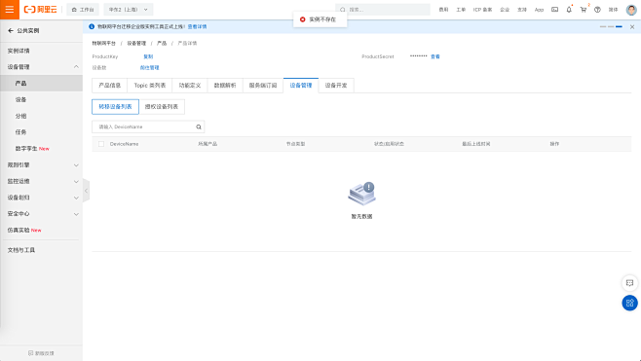
Task: Switch to the Topic 类列表 tab
Action: [150, 86]
